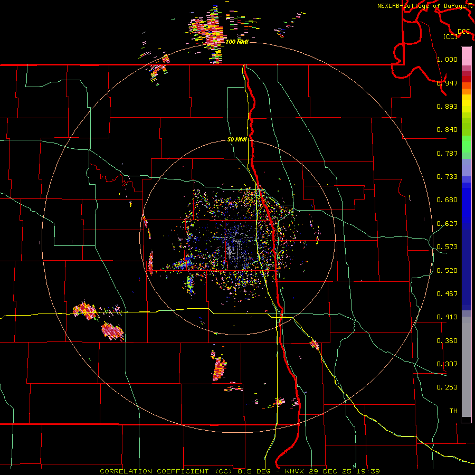Select the 0.893 legend value
Screen dimensions: 475x475
tap(447, 106)
